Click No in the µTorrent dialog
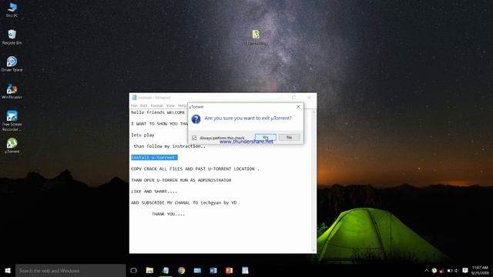 (x=290, y=137)
